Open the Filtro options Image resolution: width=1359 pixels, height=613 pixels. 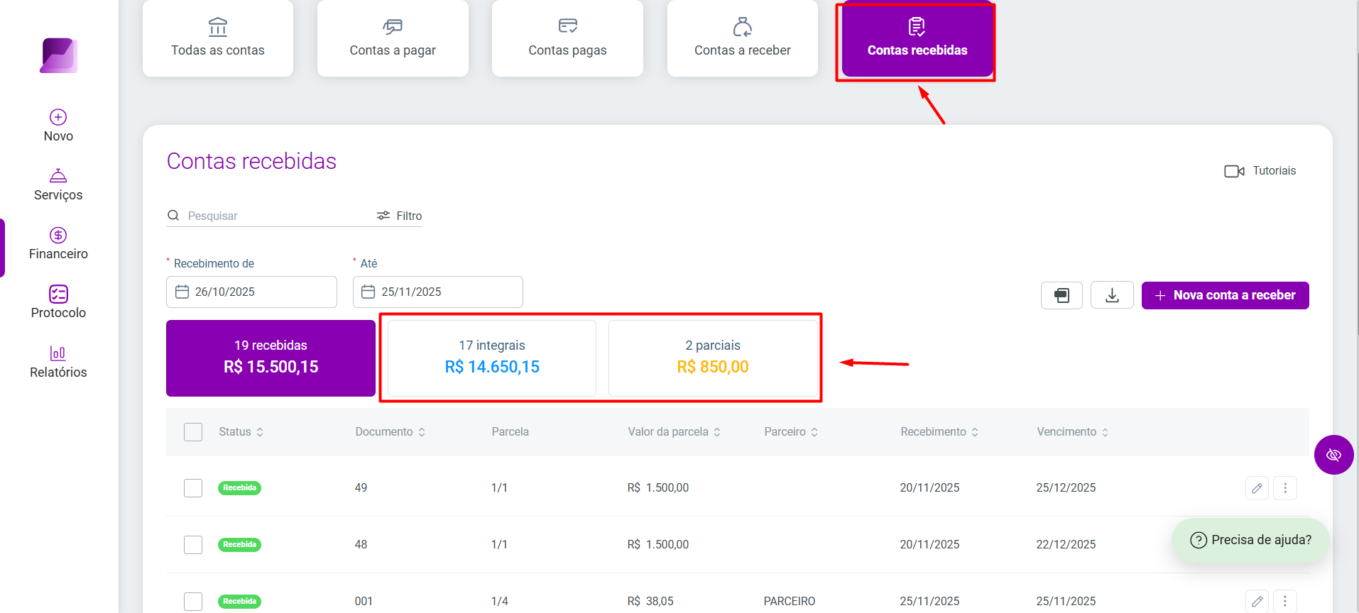pyautogui.click(x=399, y=216)
